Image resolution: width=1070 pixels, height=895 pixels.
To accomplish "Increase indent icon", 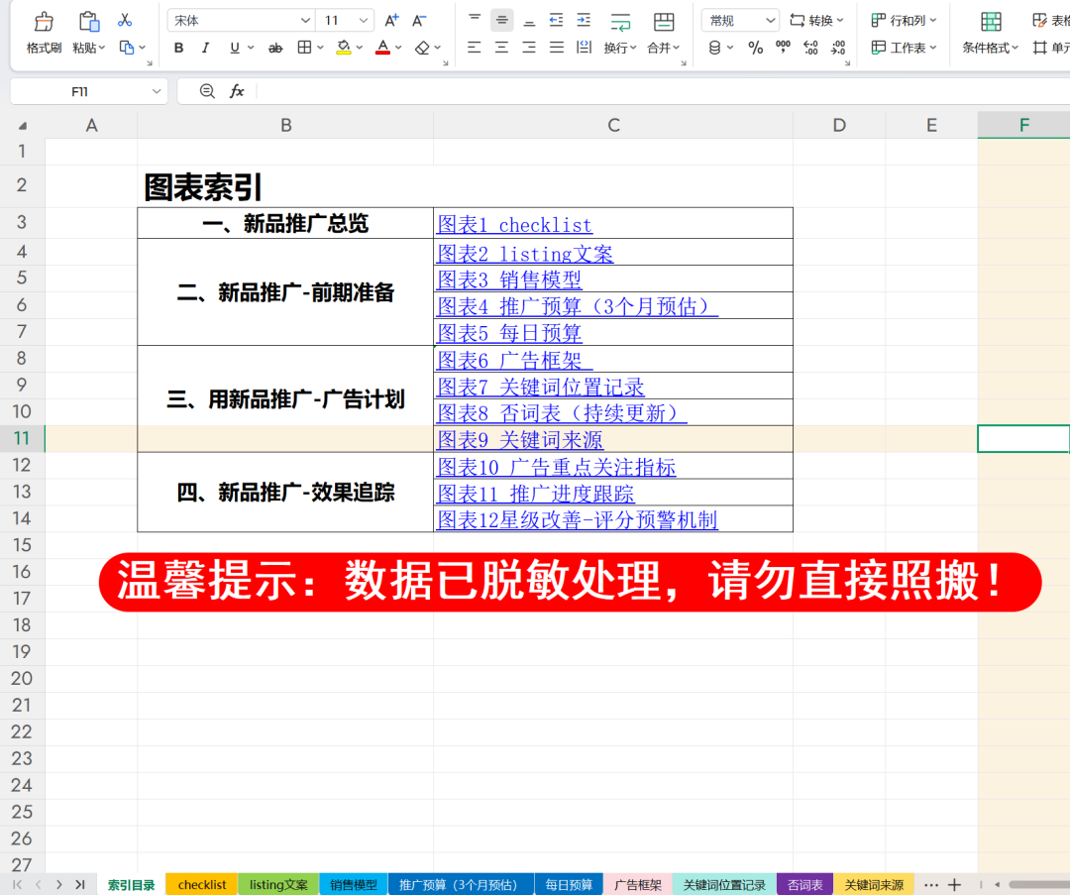I will 584,21.
